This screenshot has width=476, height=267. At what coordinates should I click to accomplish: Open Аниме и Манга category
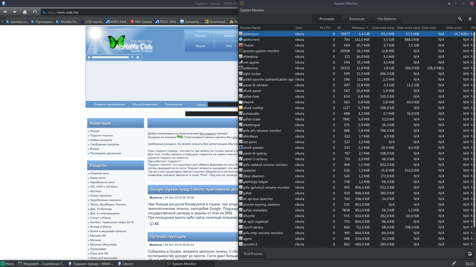100,227
